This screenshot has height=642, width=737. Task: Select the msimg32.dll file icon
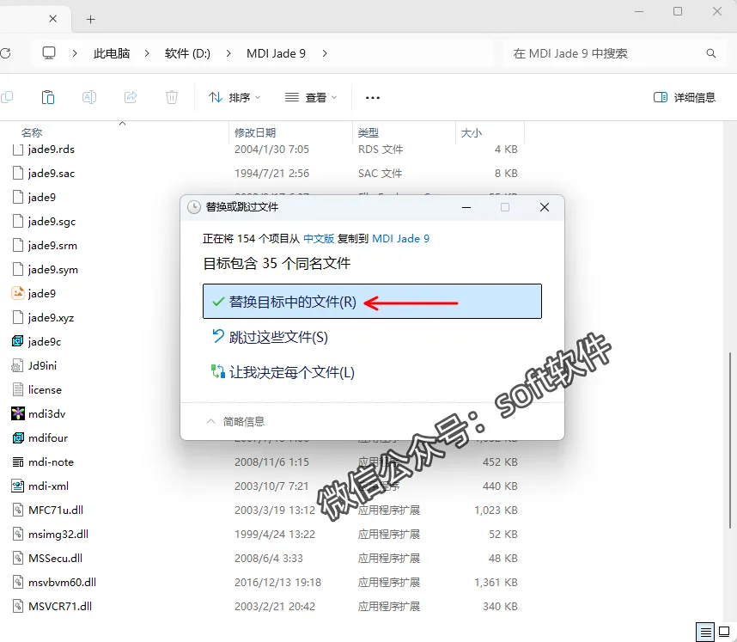(x=17, y=535)
